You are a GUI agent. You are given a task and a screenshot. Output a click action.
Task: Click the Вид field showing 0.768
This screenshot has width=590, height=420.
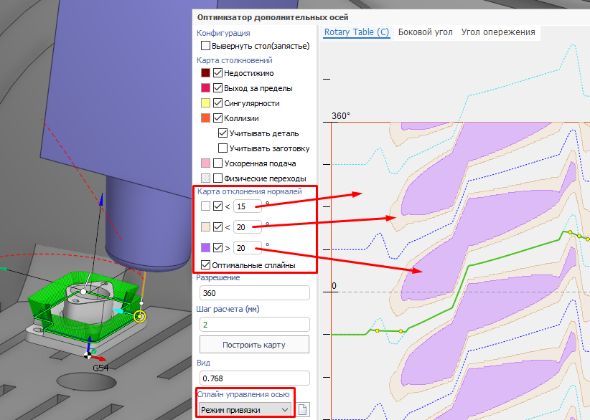tap(253, 378)
